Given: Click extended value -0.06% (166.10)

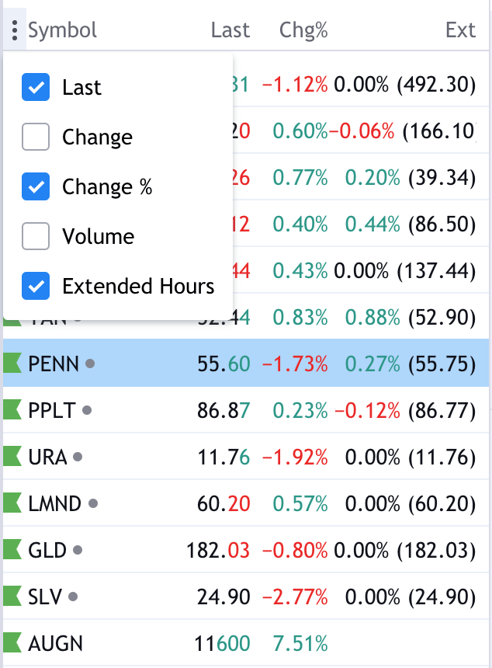Looking at the screenshot, I should tap(403, 130).
